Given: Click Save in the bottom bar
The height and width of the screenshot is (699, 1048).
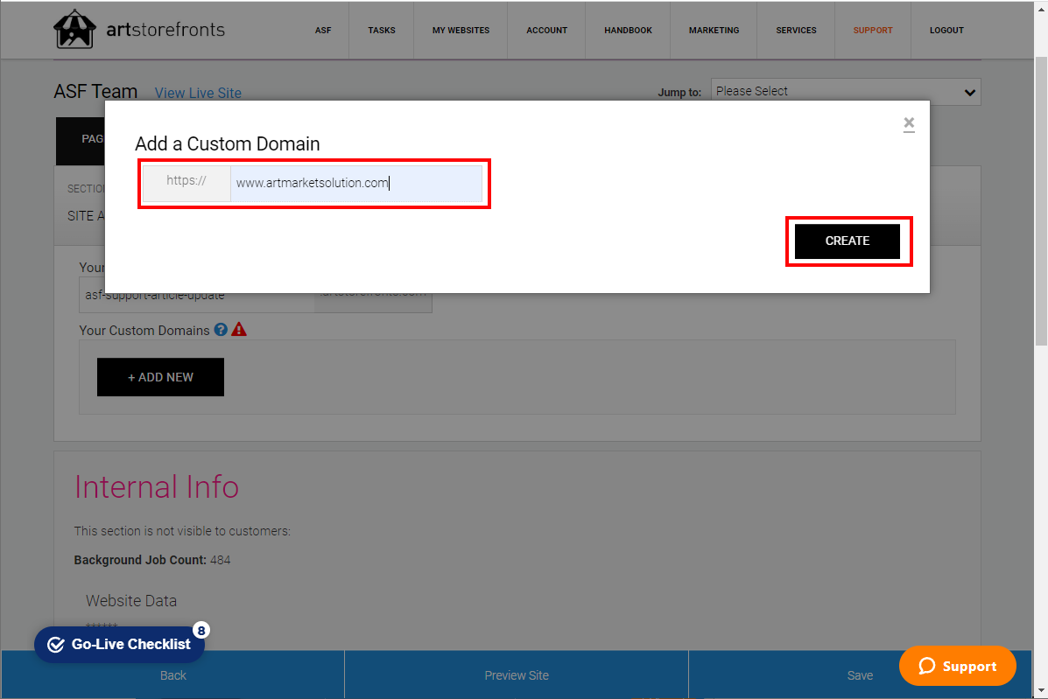Looking at the screenshot, I should (860, 675).
